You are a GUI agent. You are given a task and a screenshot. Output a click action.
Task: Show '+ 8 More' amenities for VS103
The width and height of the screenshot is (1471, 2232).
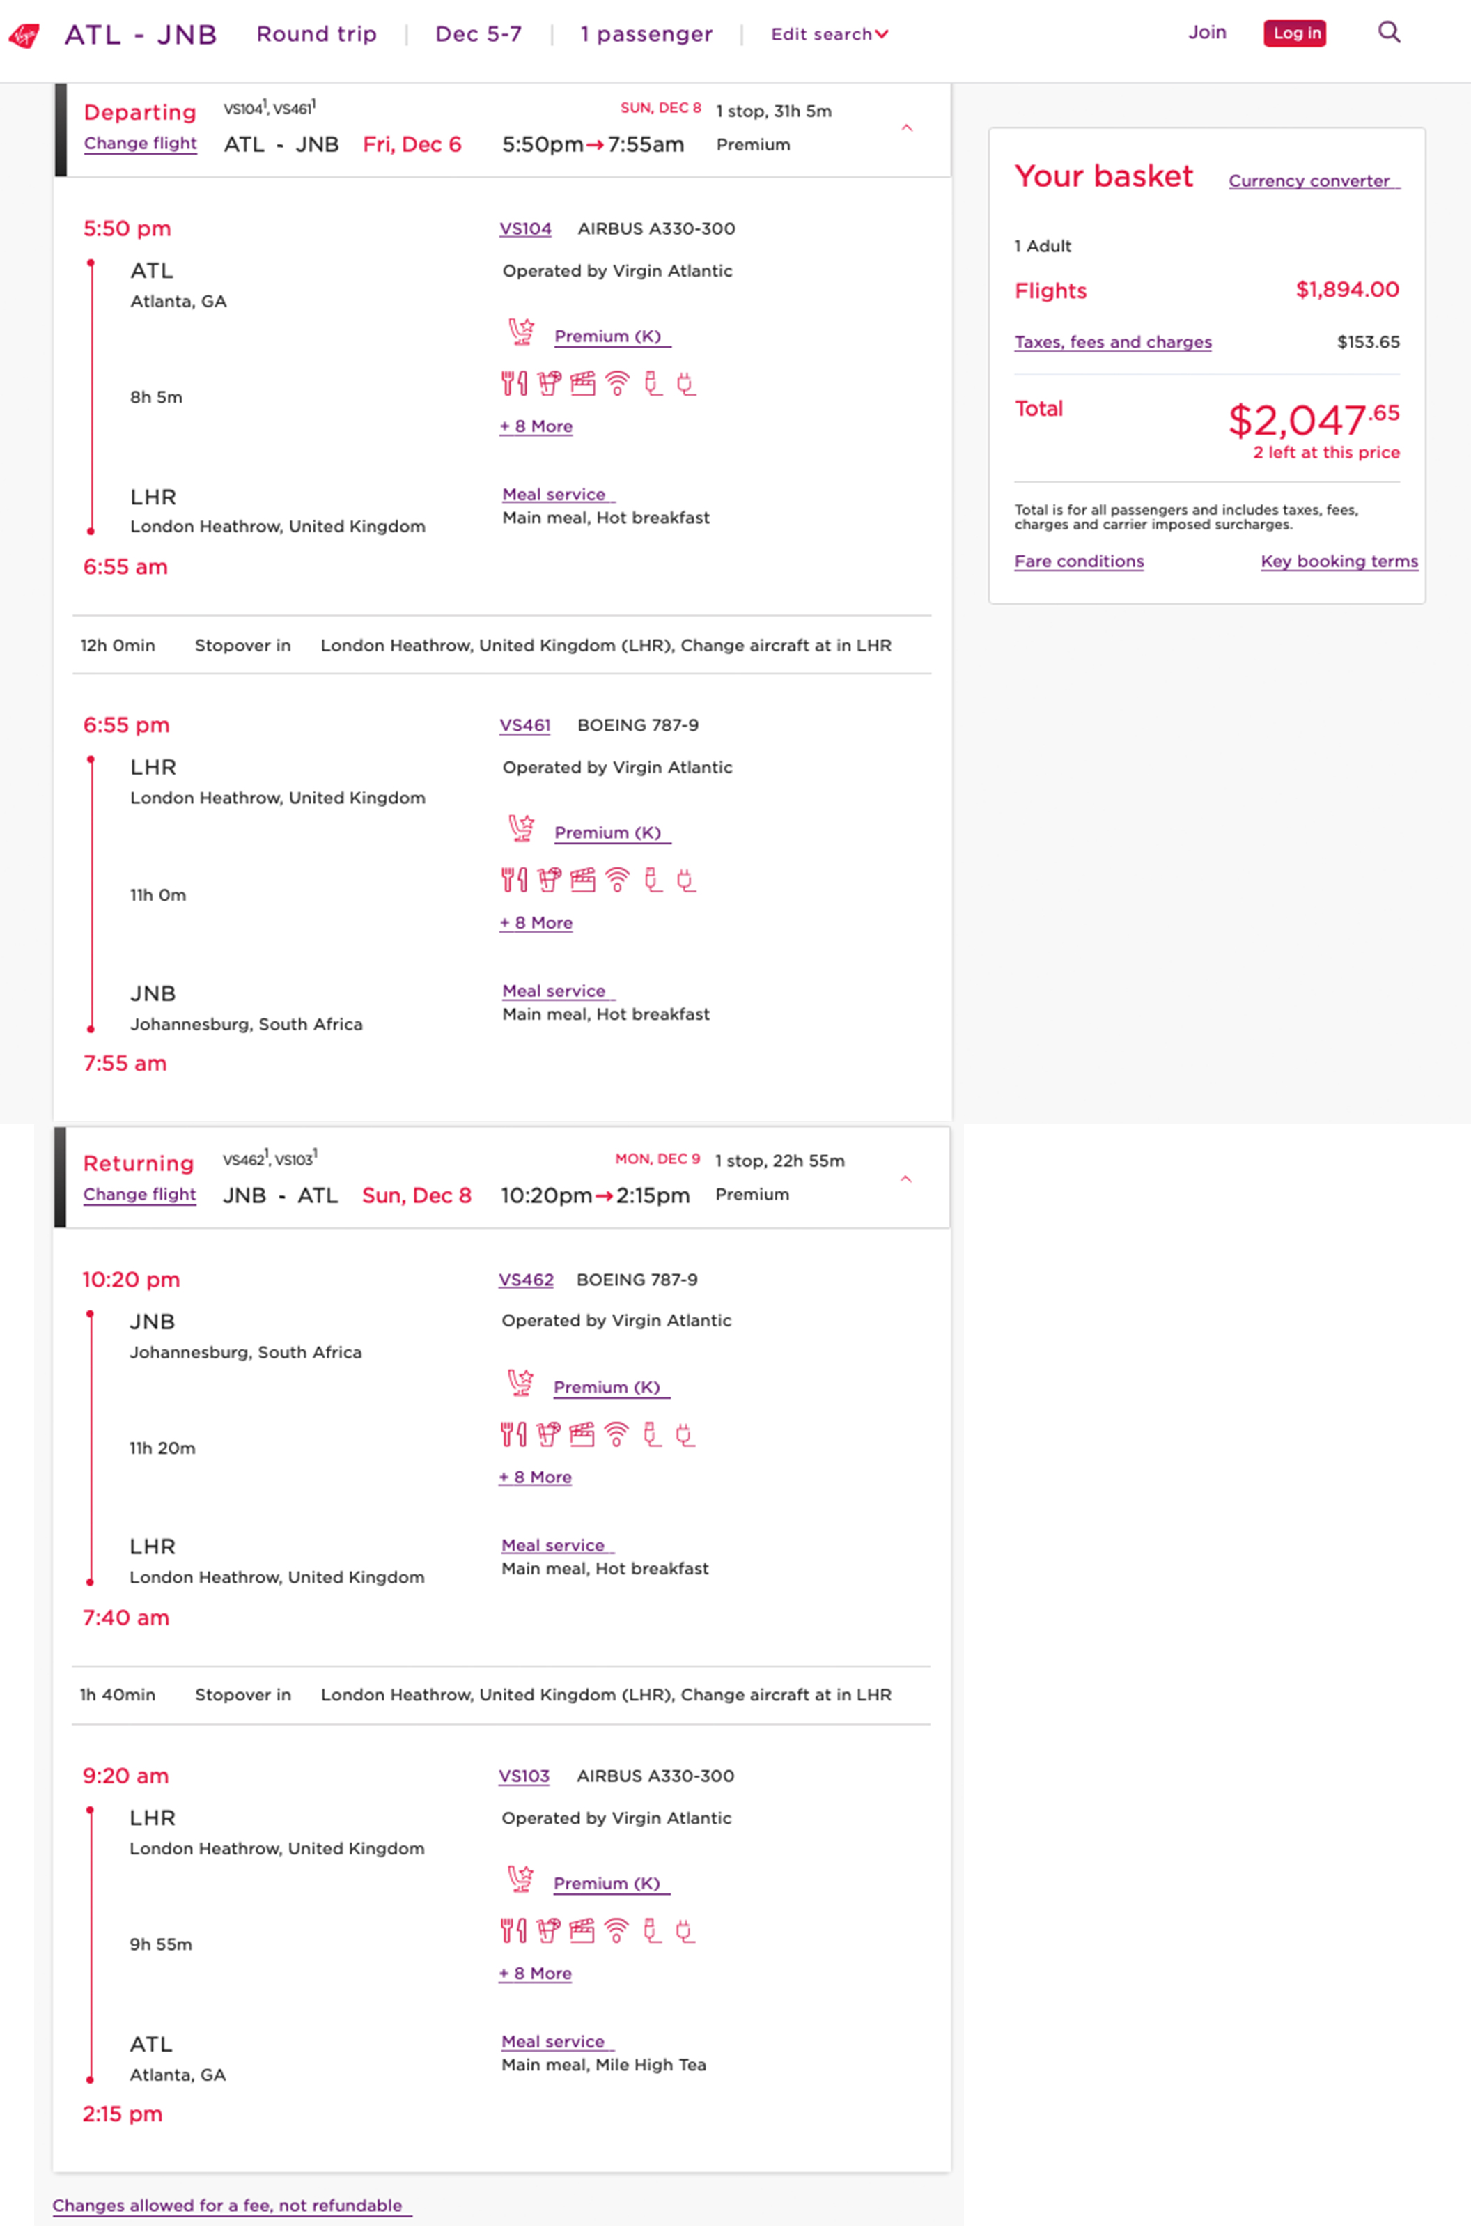[535, 1974]
